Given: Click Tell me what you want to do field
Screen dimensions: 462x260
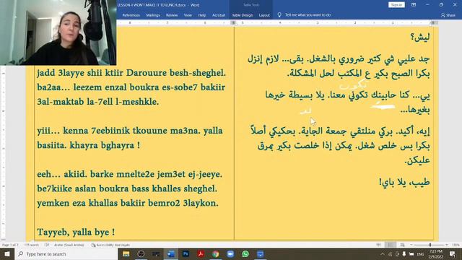Looking at the screenshot, I should (308, 14).
